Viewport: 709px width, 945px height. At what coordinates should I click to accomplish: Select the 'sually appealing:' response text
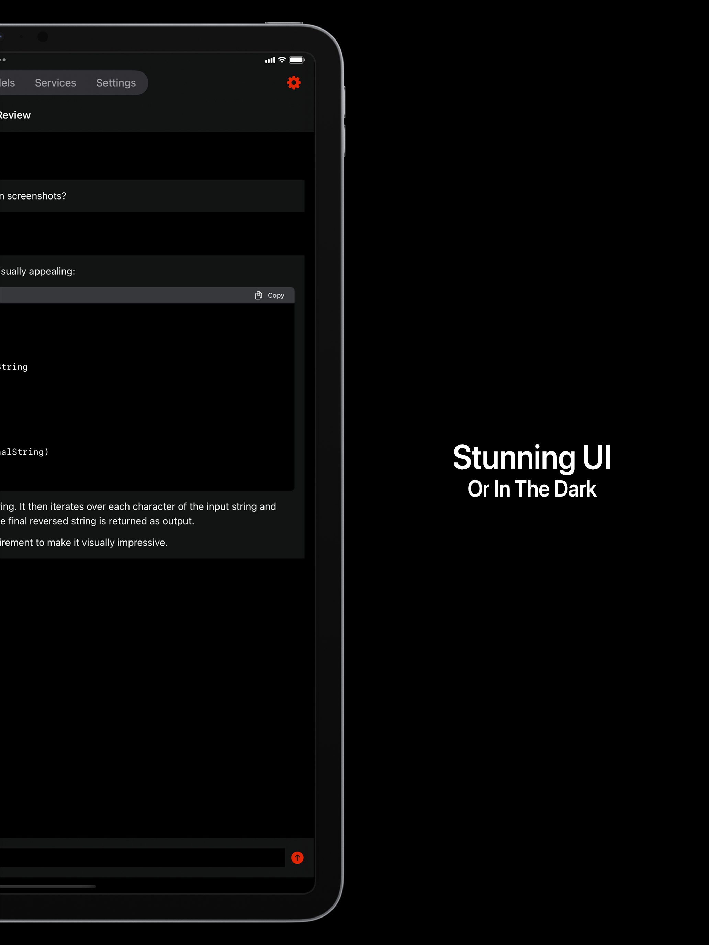click(37, 271)
